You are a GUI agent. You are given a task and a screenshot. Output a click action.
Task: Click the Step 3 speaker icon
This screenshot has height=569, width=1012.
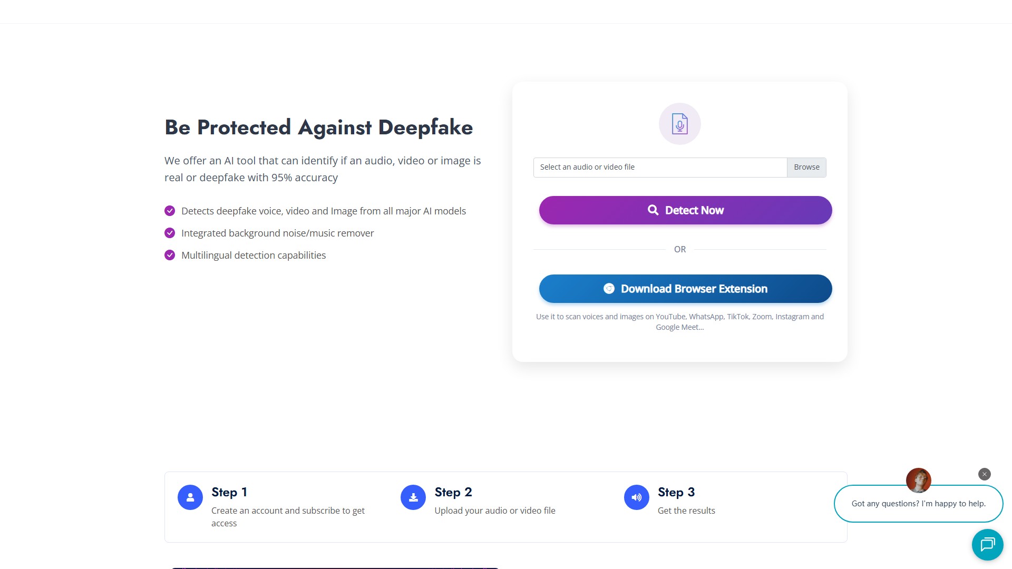click(x=636, y=497)
